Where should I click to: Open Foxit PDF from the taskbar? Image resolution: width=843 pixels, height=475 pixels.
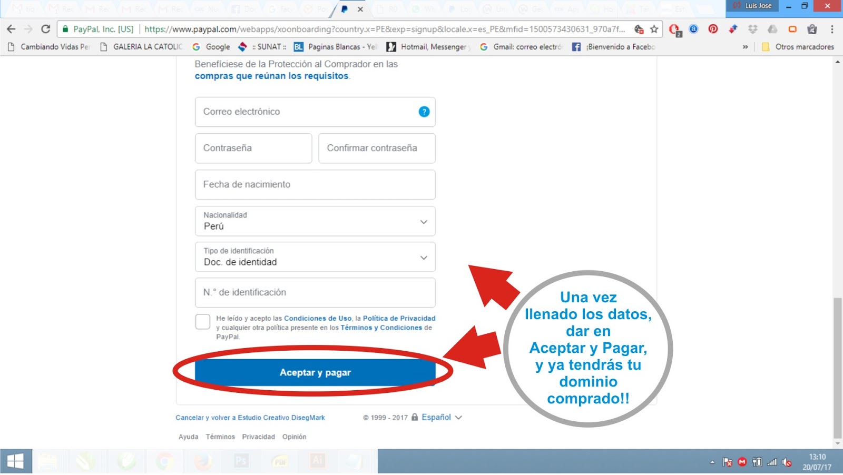pos(280,460)
